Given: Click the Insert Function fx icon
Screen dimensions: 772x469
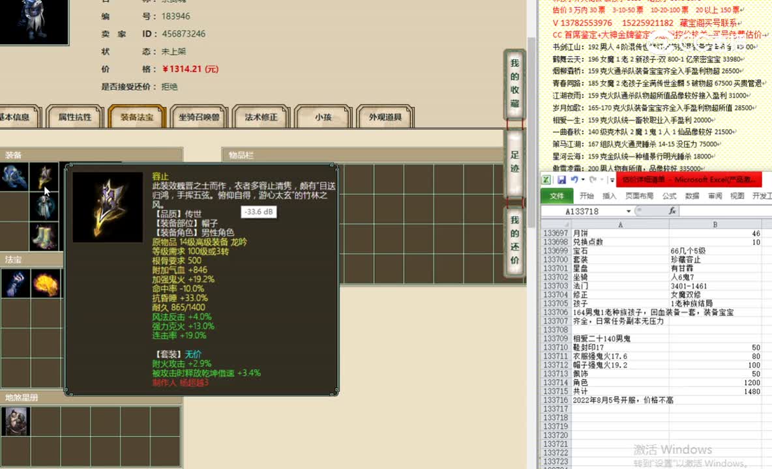Looking at the screenshot, I should [x=672, y=211].
